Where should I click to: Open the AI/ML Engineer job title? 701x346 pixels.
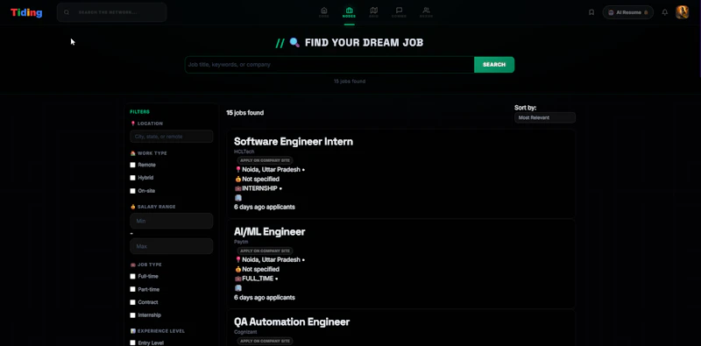270,231
